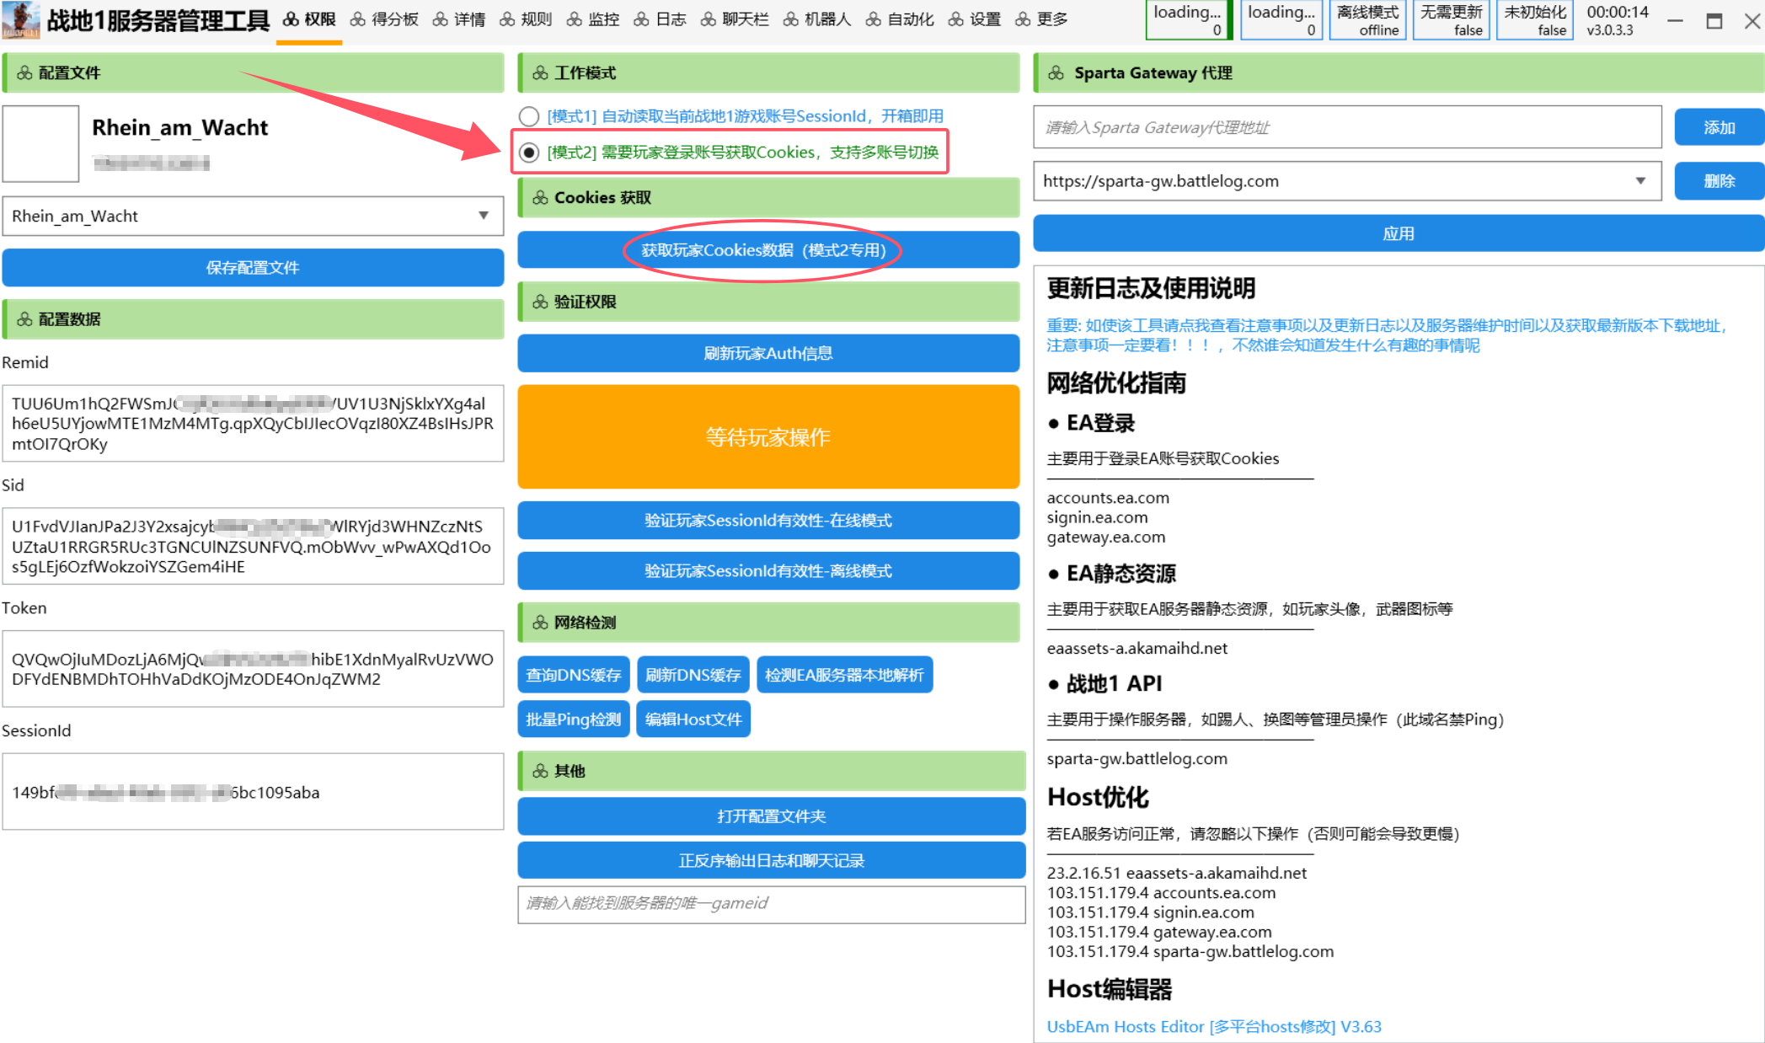Click the Sid text box

pyautogui.click(x=253, y=546)
